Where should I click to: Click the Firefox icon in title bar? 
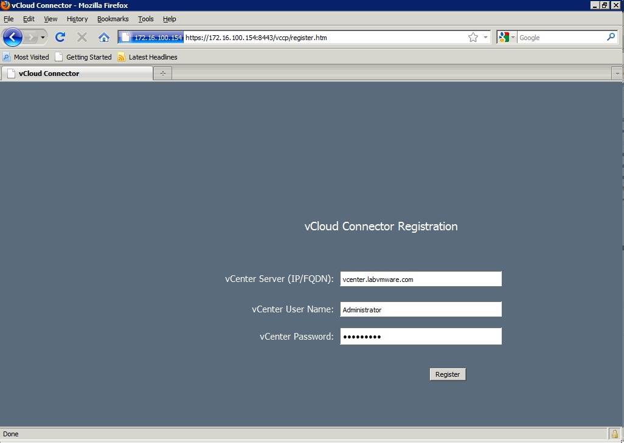click(x=5, y=5)
